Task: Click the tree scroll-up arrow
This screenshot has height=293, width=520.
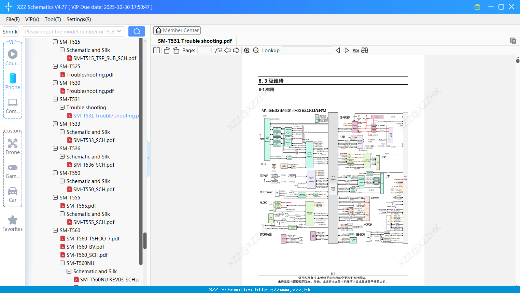Action: (145, 41)
